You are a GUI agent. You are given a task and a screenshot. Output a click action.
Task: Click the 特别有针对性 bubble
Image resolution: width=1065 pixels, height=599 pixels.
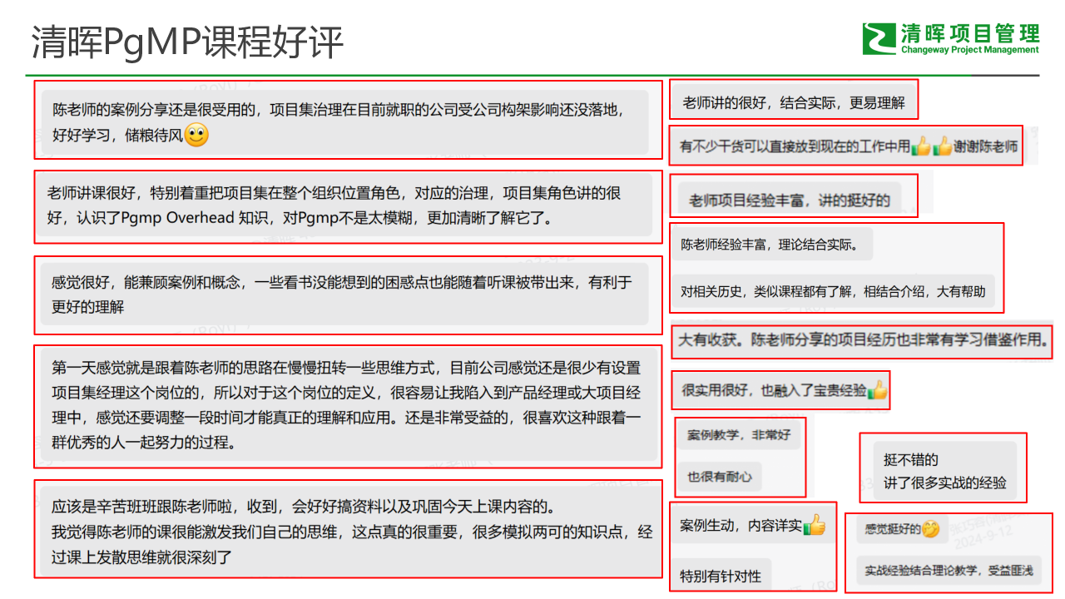click(x=721, y=576)
